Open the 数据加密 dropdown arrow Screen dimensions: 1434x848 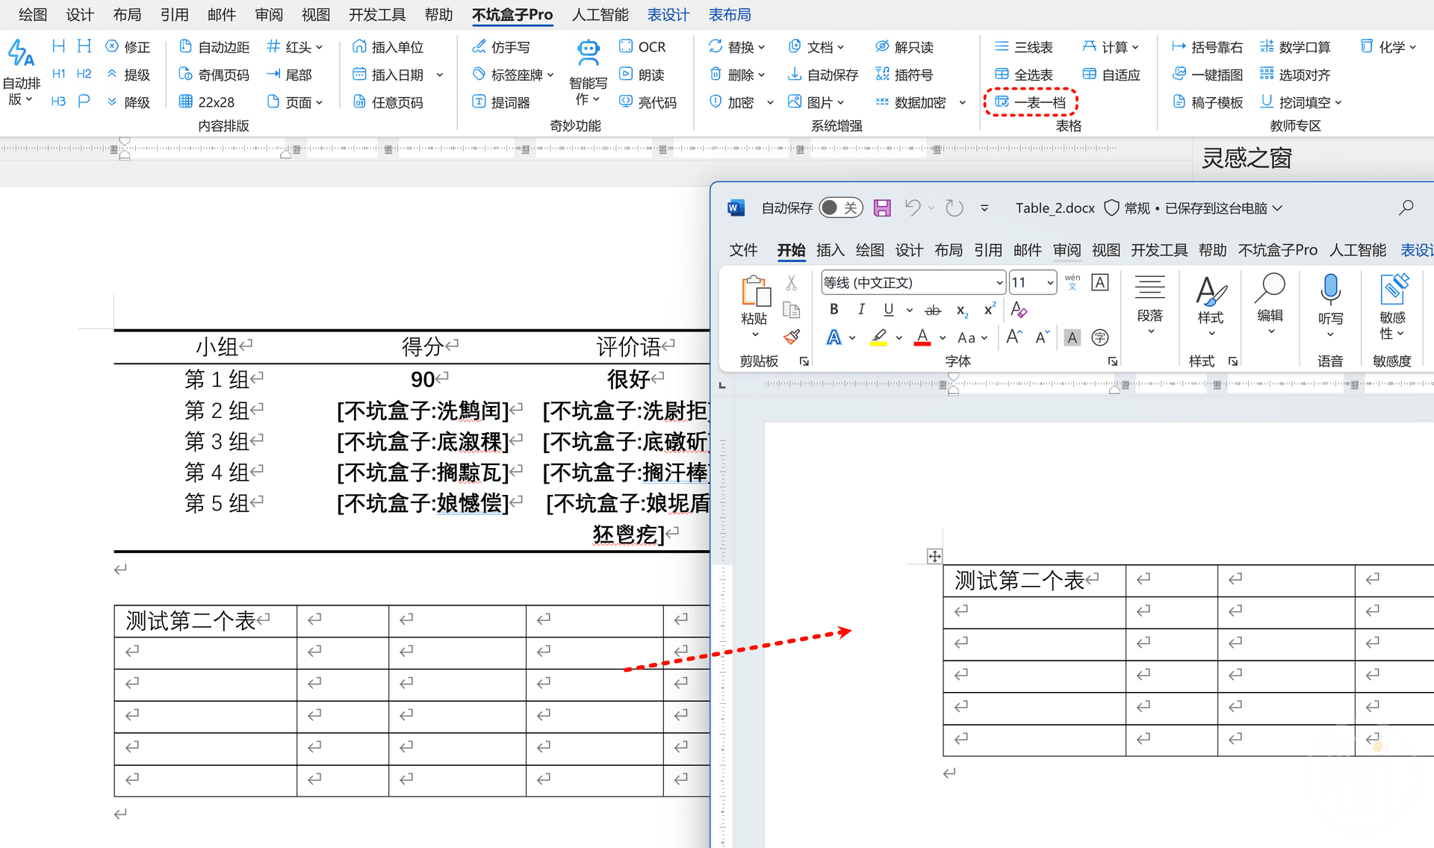click(963, 103)
